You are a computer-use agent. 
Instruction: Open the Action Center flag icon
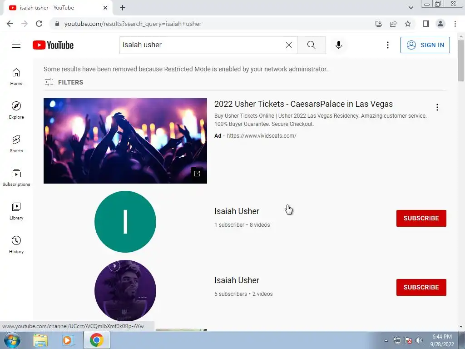coord(408,340)
